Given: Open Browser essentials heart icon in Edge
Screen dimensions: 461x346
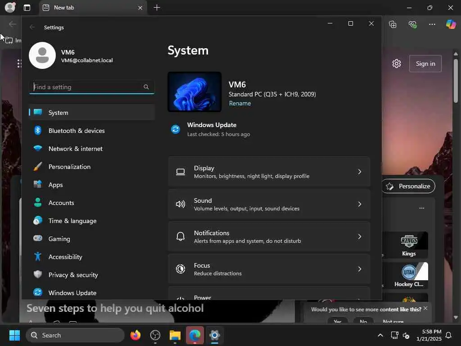Looking at the screenshot, I should coord(412,24).
